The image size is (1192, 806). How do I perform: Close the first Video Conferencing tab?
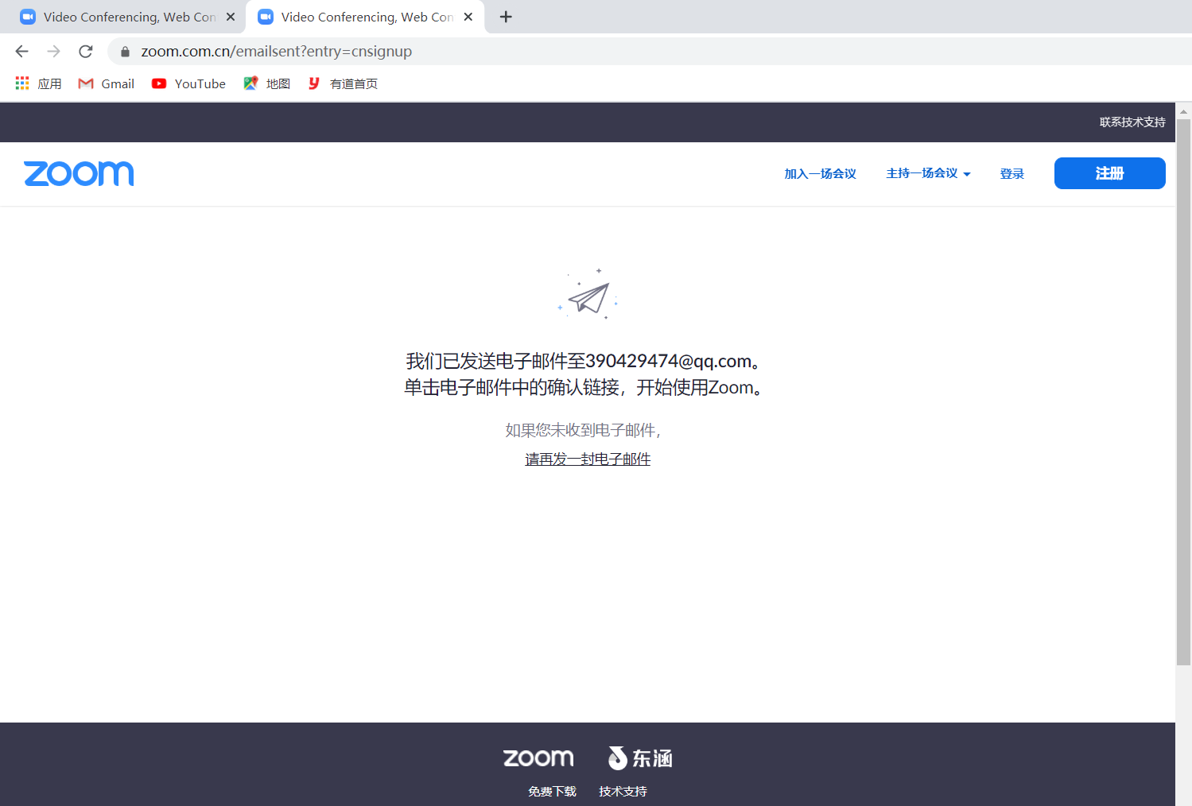pos(231,17)
